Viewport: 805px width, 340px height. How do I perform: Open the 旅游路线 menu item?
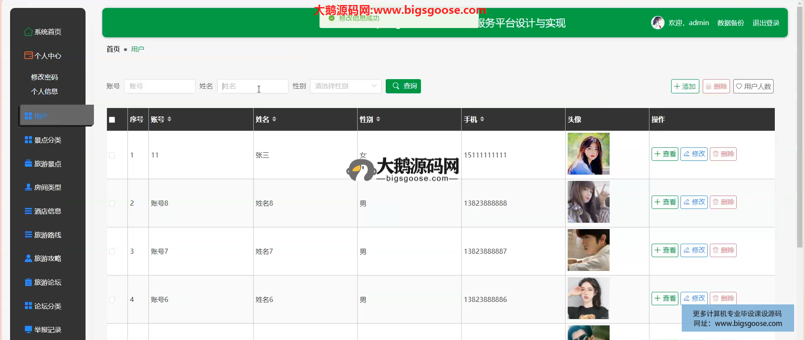coord(47,235)
